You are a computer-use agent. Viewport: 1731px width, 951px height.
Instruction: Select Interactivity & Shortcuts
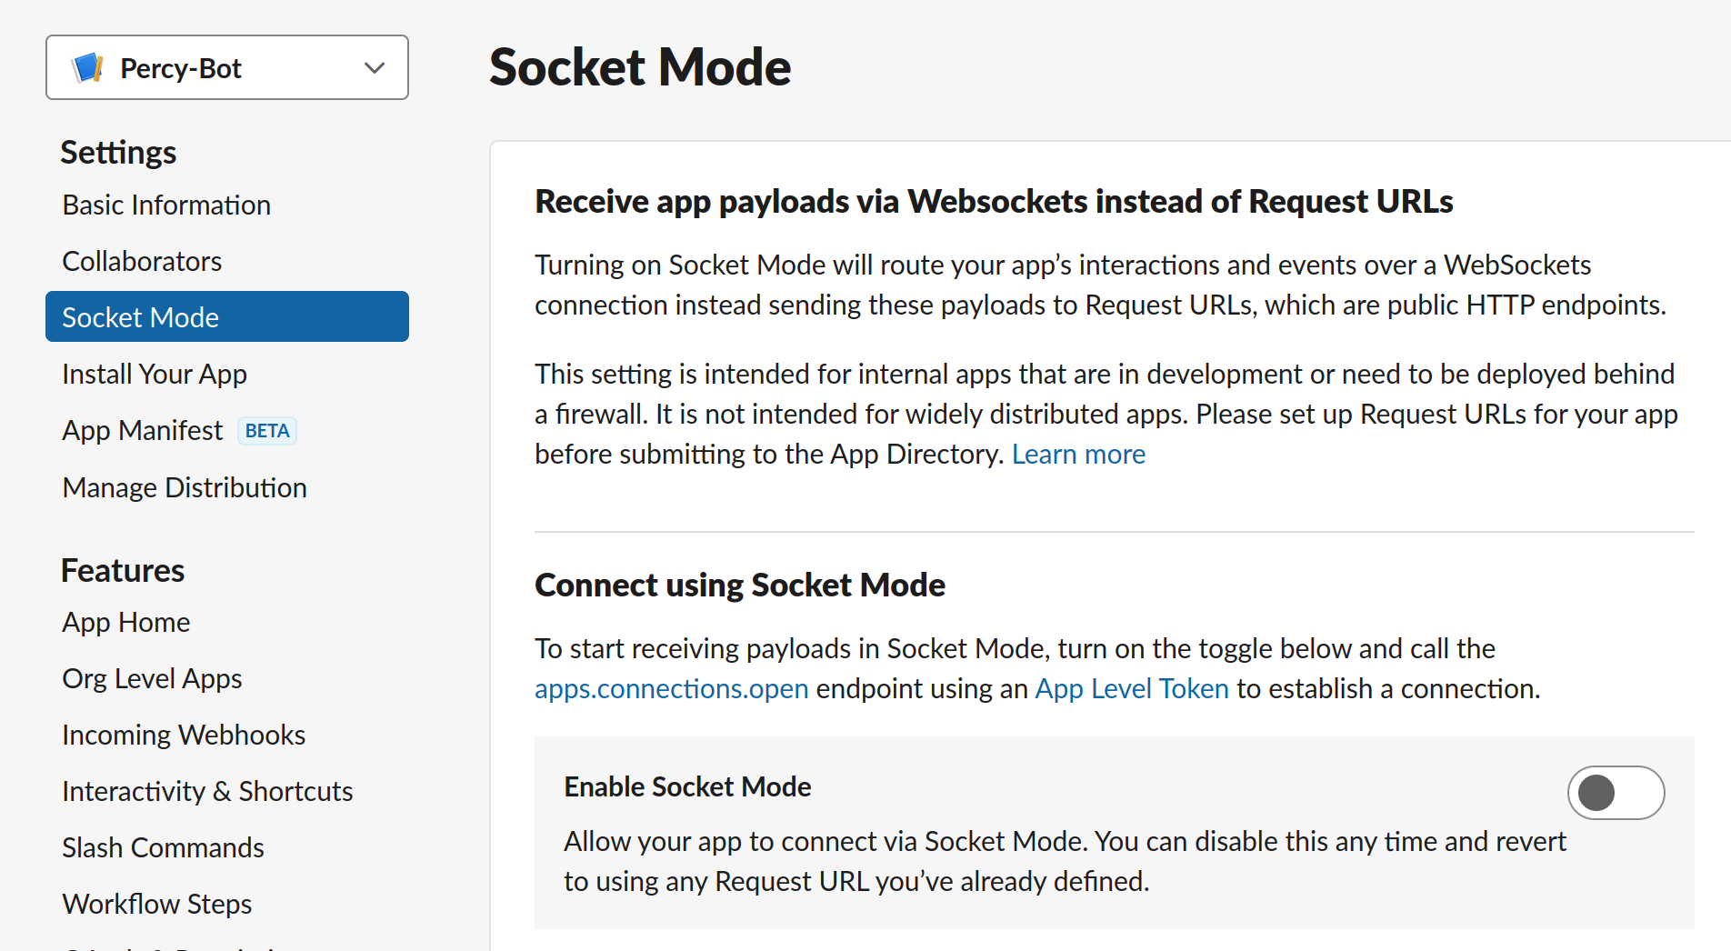click(x=207, y=791)
